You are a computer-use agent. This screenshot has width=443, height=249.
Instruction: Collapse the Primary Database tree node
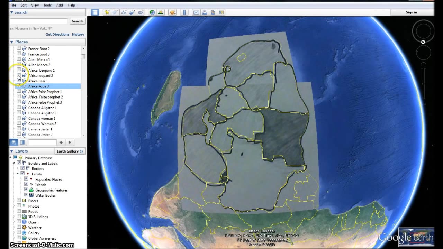[11, 158]
